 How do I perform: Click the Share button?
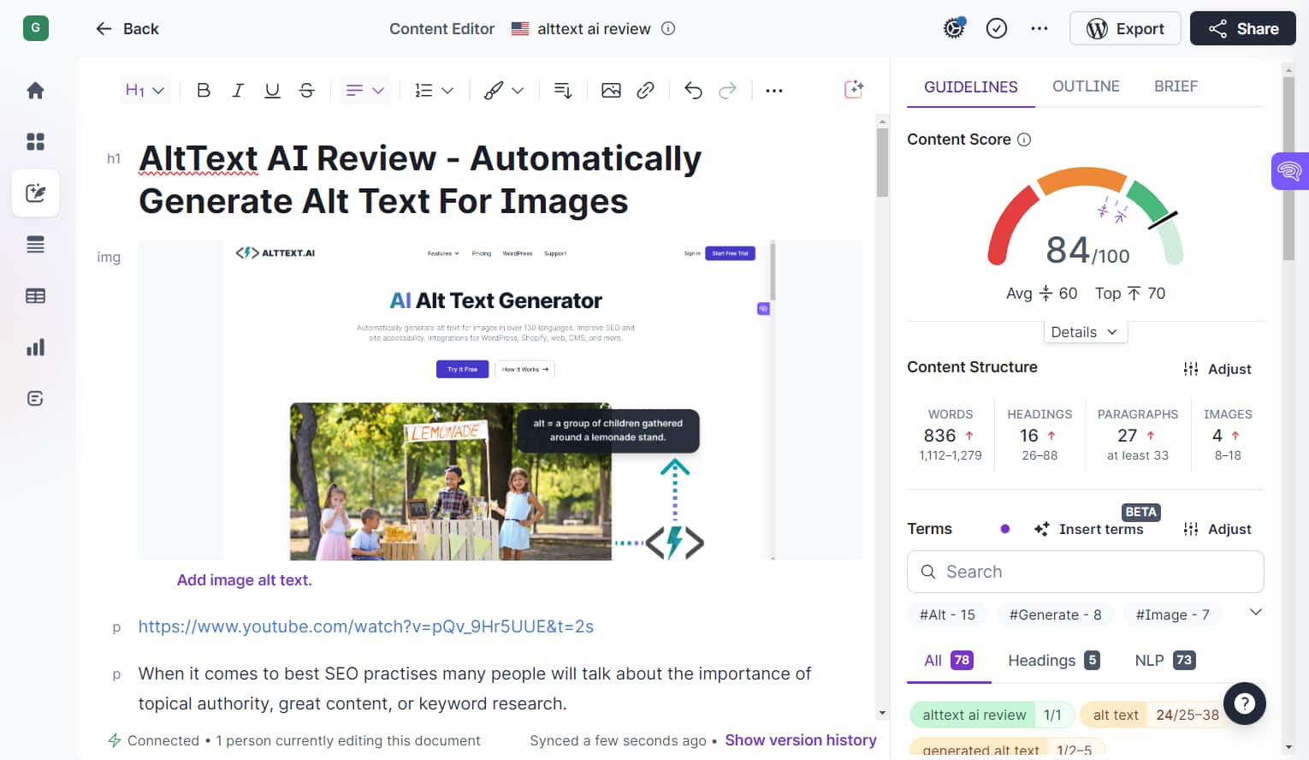1243,28
